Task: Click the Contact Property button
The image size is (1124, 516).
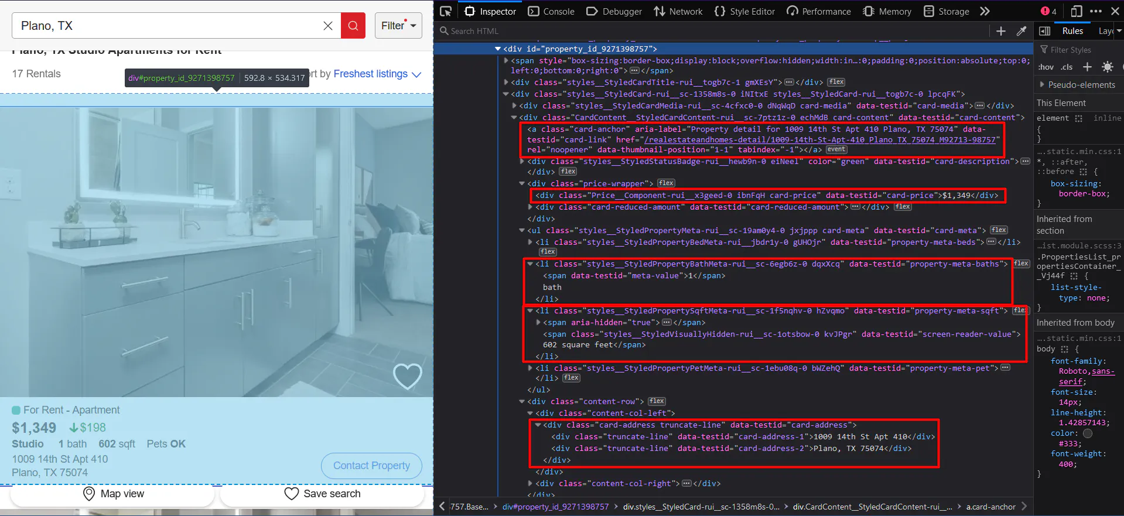Action: (x=371, y=466)
